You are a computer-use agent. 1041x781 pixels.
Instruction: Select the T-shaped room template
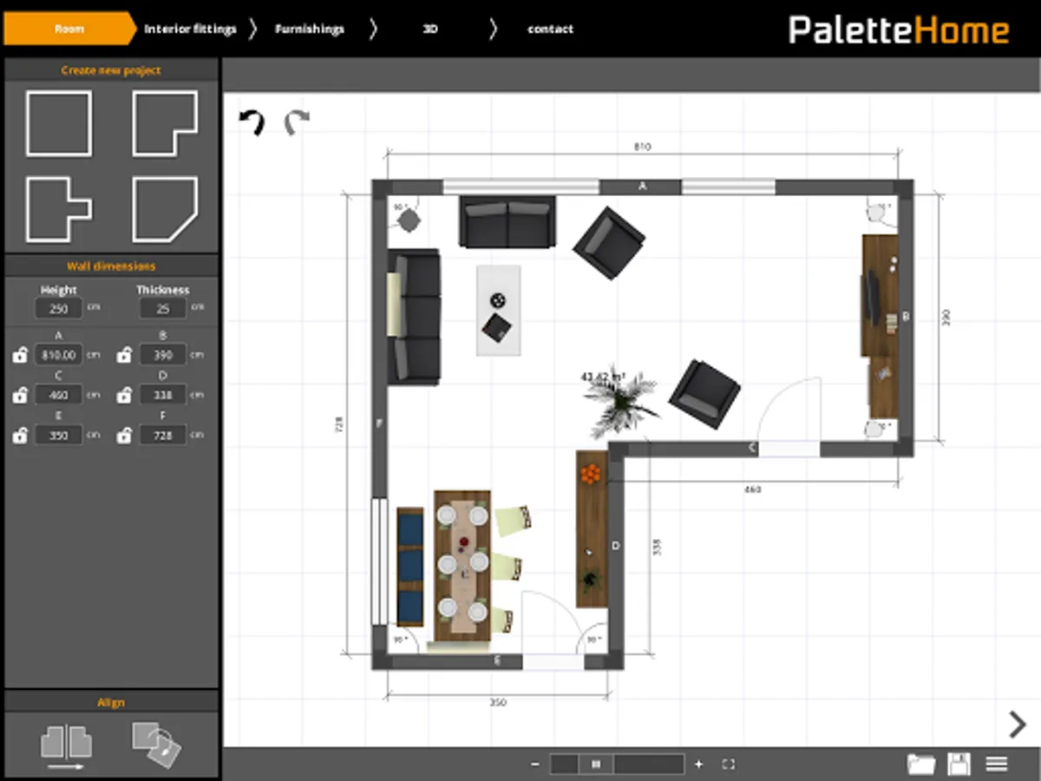(x=58, y=209)
